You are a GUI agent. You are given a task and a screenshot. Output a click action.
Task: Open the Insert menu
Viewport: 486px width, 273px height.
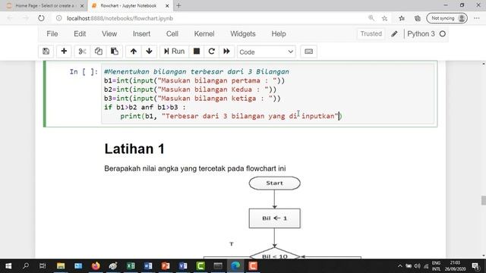(142, 33)
